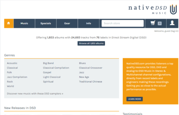Focus the Search store field
Image resolution: width=179 pixels, height=115 pixels.
click(123, 23)
